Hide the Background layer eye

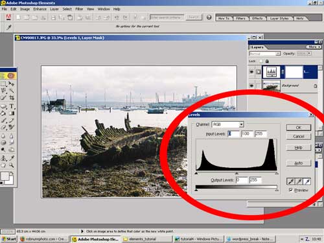(251, 86)
